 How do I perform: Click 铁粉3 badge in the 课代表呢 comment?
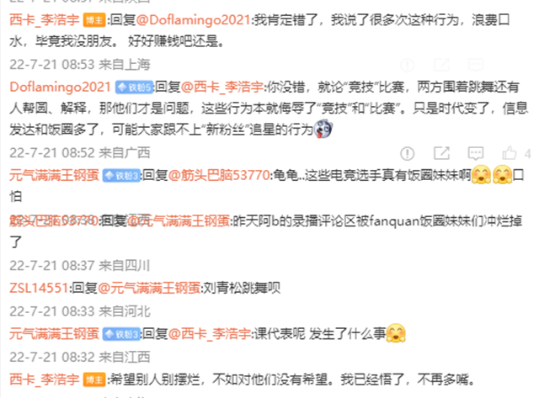tap(121, 334)
